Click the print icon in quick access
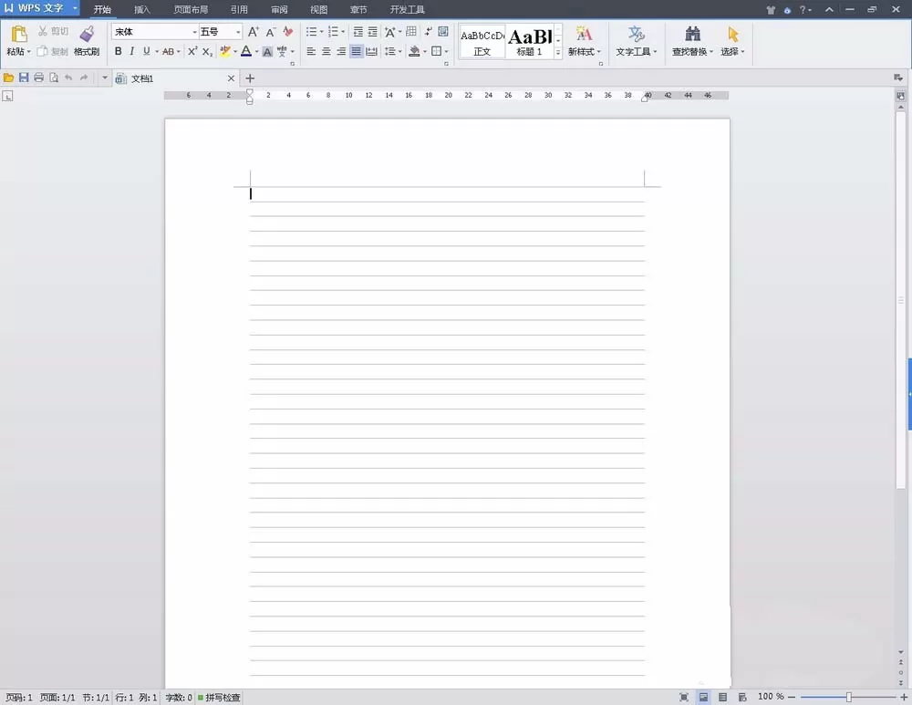The image size is (912, 705). (39, 78)
